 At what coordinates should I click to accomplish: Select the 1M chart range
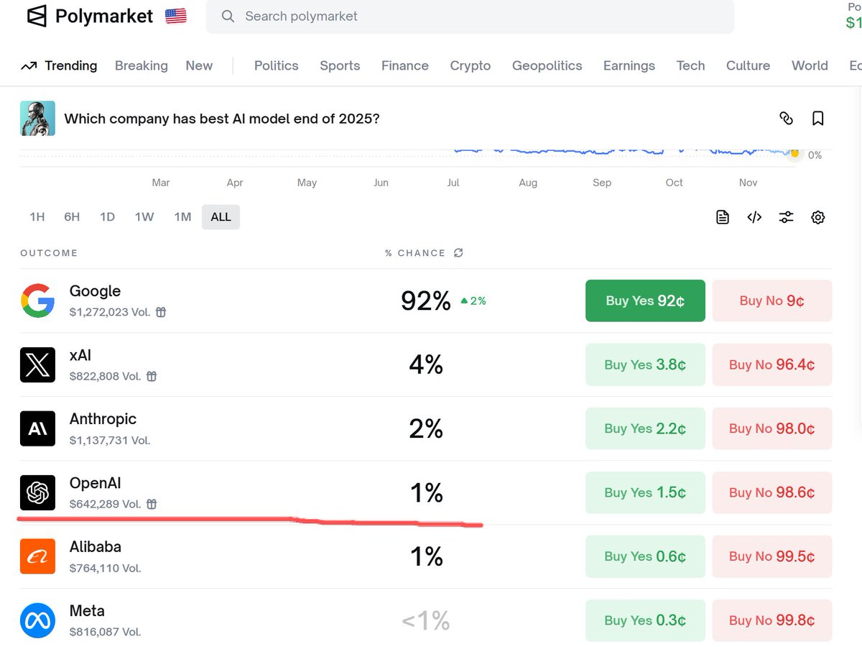[x=182, y=216]
